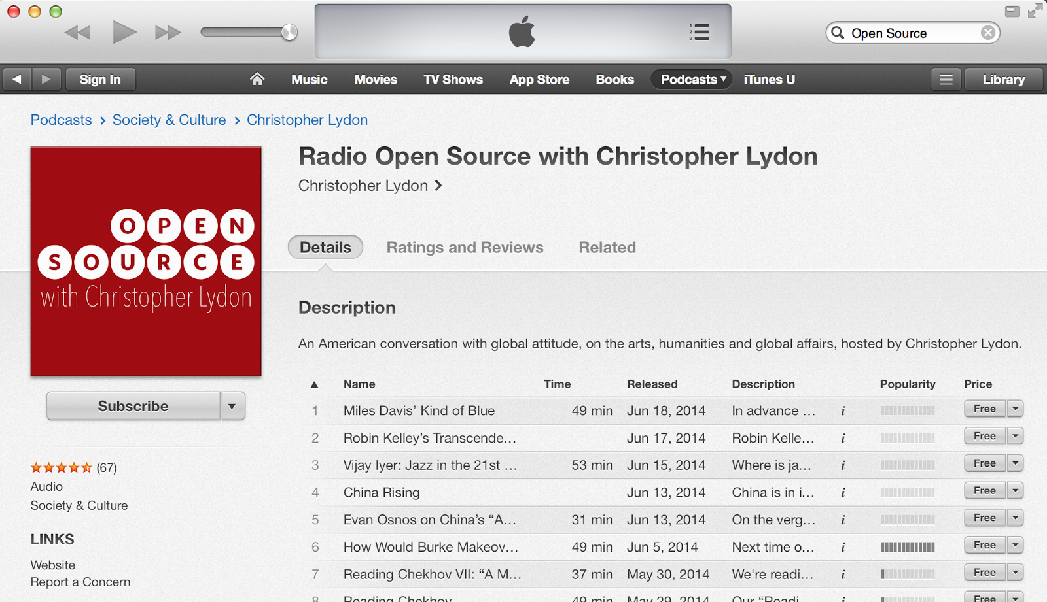Show info for Robin Kelley's Transcende… episode

click(843, 439)
